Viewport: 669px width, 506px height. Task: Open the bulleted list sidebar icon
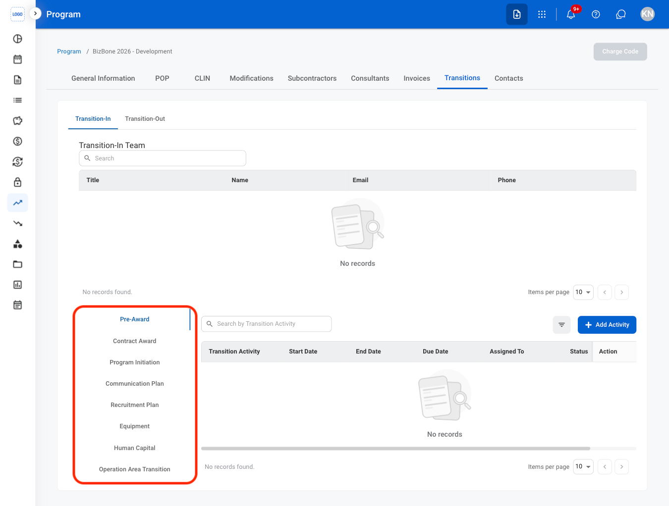[17, 100]
